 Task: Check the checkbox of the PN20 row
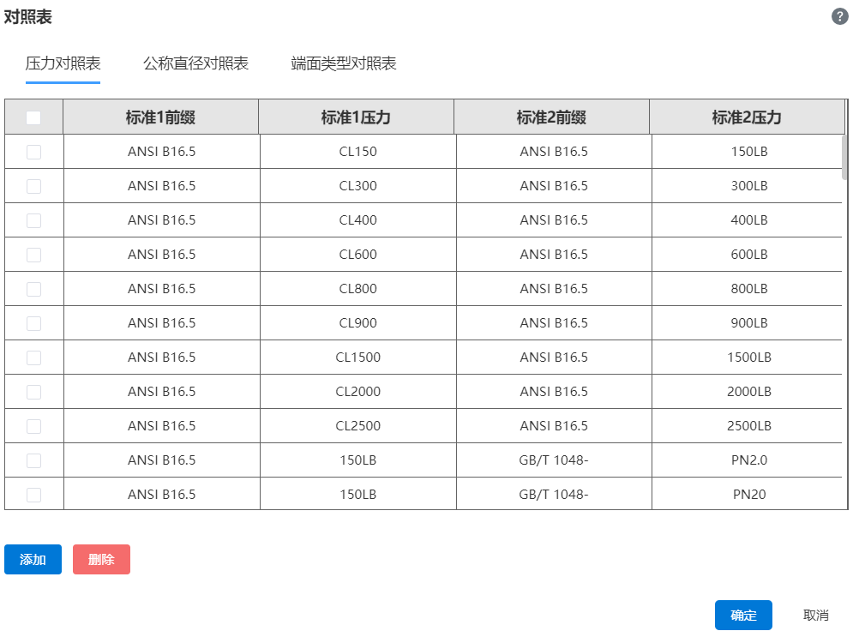(x=33, y=495)
